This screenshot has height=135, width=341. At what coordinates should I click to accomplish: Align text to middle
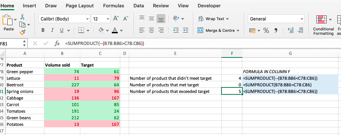tap(151, 19)
